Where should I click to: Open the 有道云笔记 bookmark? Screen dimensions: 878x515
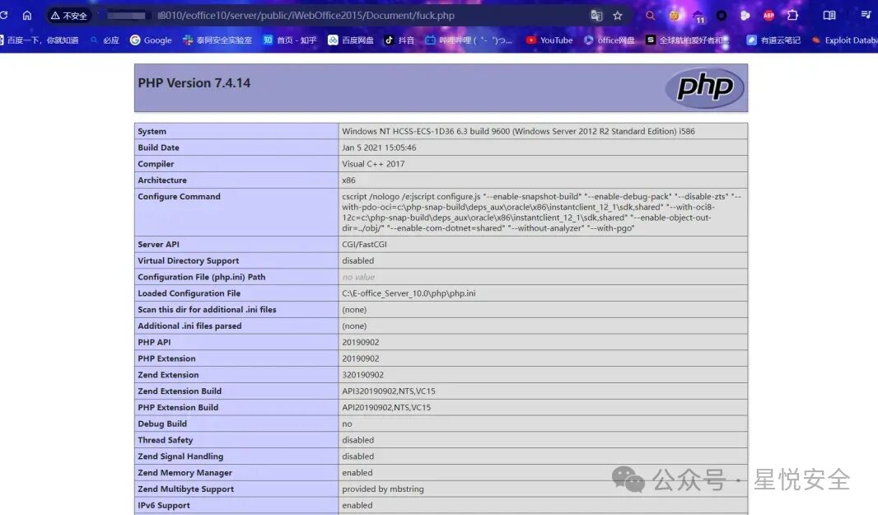tap(773, 40)
